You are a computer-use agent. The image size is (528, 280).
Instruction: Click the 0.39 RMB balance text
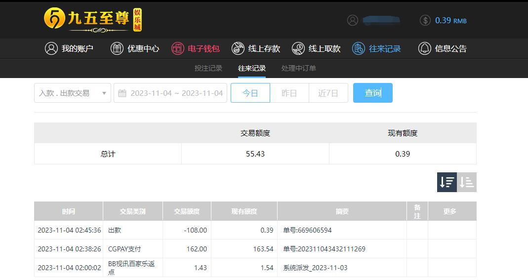(451, 21)
